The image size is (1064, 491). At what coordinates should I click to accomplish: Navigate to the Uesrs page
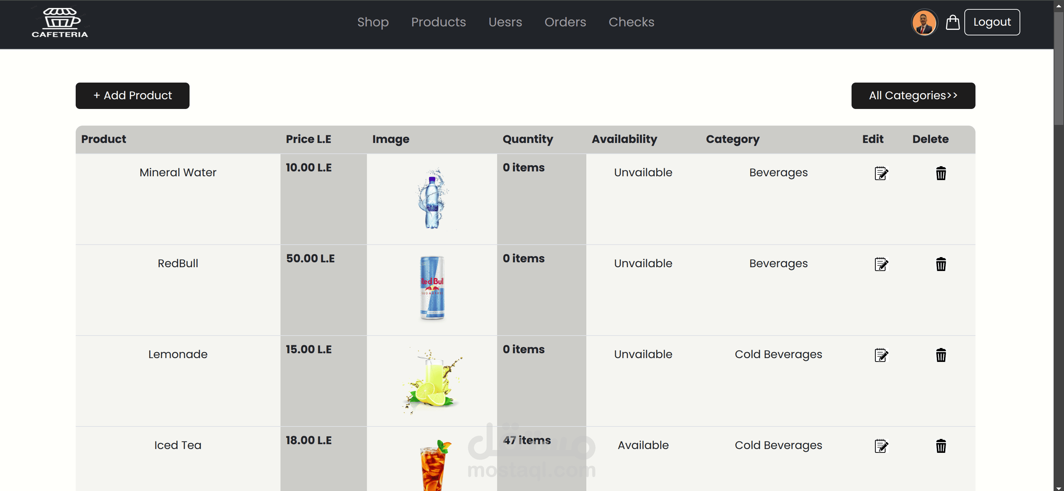[x=505, y=22]
